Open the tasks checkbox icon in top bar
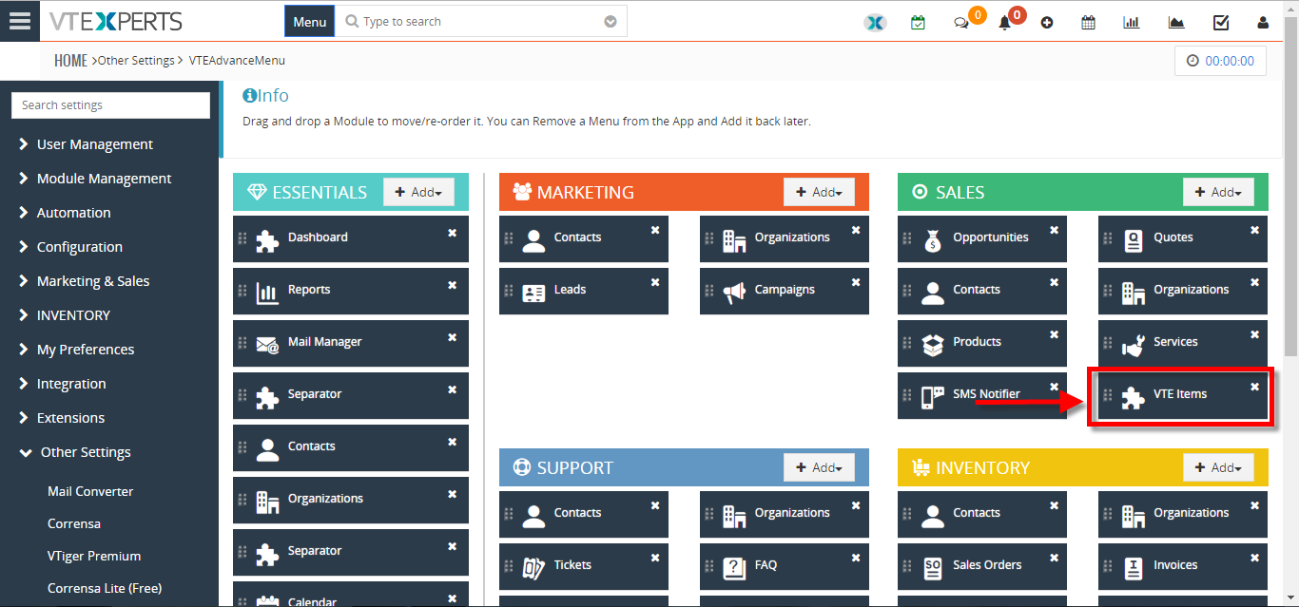The height and width of the screenshot is (607, 1299). pos(1221,23)
